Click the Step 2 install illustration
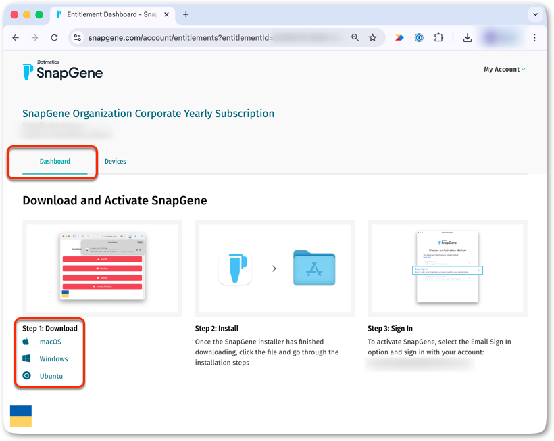 (x=275, y=269)
